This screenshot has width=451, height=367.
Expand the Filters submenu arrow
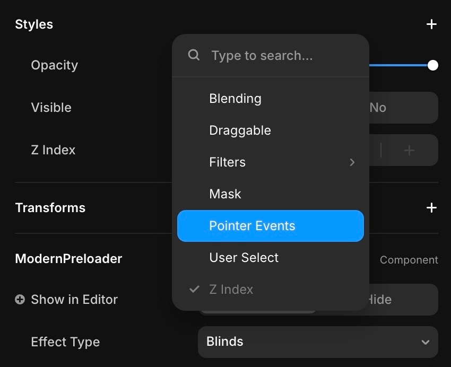click(352, 162)
